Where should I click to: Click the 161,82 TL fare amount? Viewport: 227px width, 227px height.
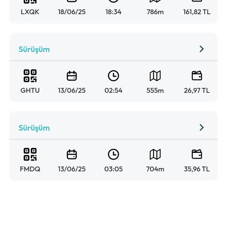point(197,12)
